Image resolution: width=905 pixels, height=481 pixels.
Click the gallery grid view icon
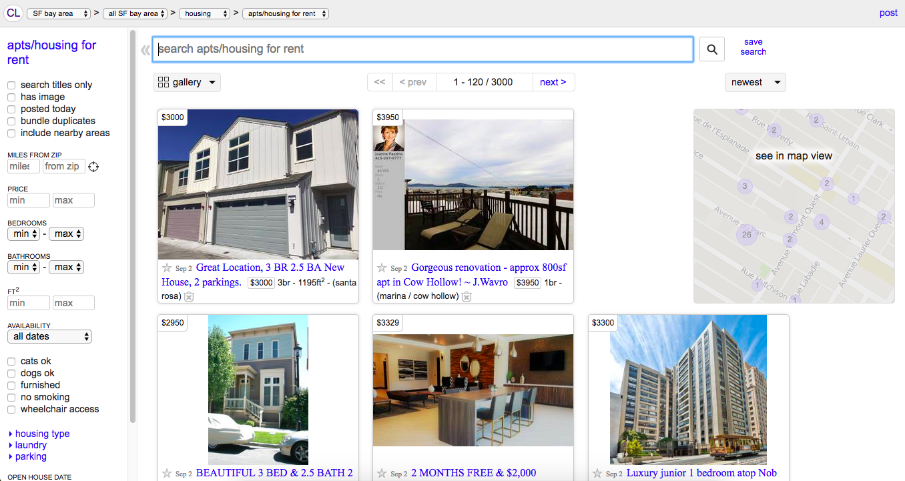(164, 81)
